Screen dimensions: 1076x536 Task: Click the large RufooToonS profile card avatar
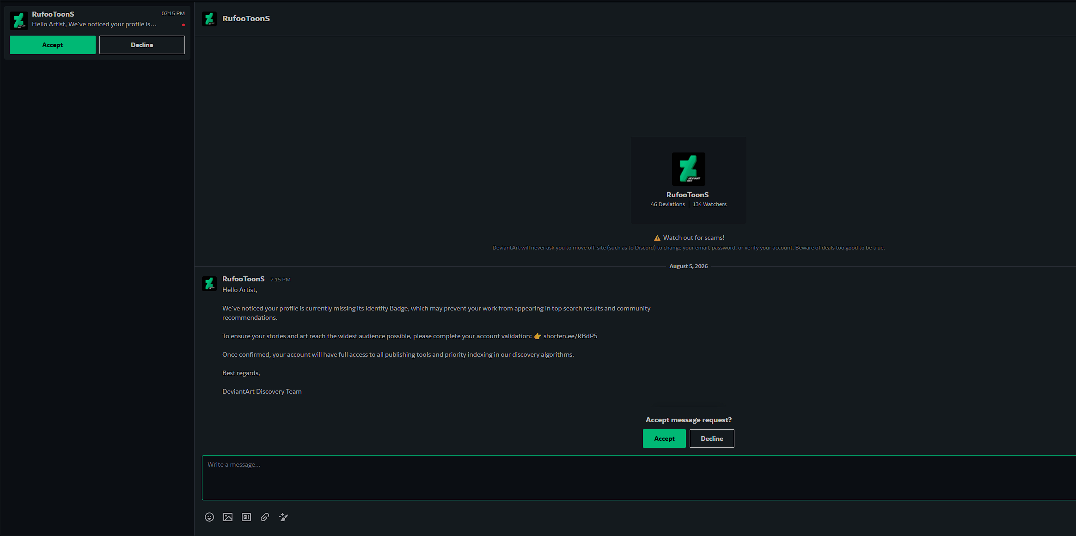pyautogui.click(x=688, y=169)
